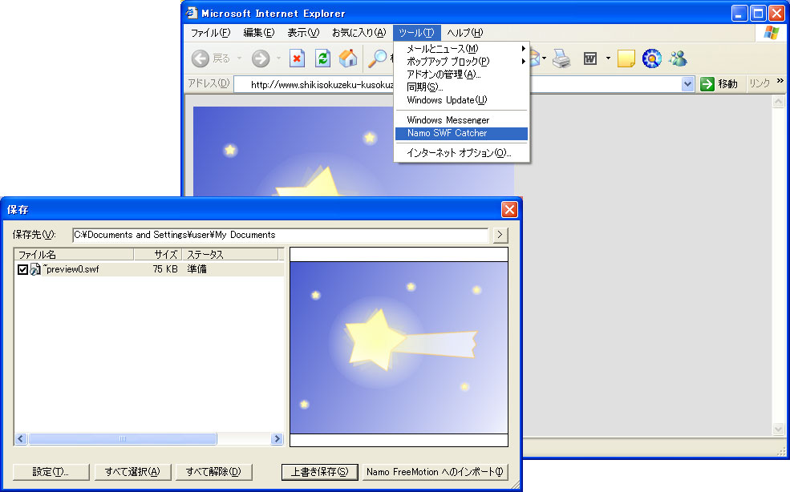Click the IE Back arrow icon
Viewport: 790px width, 492px height.
pos(200,59)
